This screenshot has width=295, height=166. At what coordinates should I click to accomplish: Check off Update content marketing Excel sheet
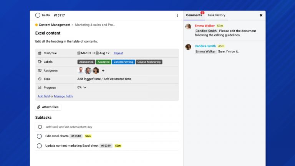(39, 146)
